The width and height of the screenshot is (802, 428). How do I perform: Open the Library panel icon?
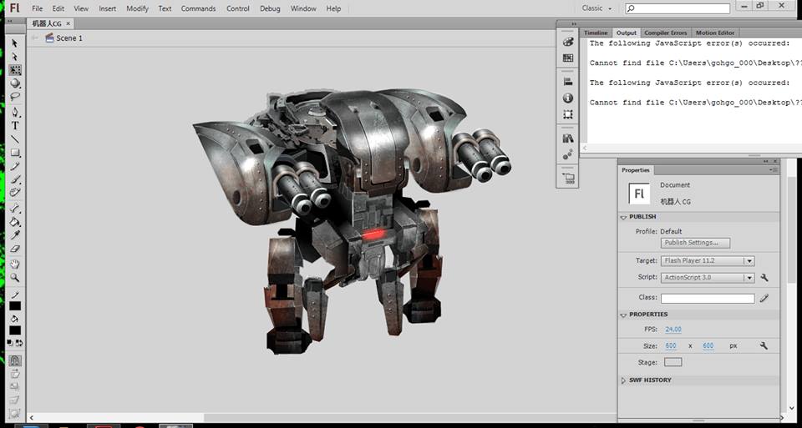[568, 138]
